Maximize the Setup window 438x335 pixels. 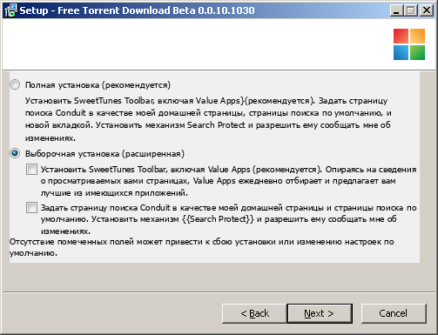click(411, 10)
